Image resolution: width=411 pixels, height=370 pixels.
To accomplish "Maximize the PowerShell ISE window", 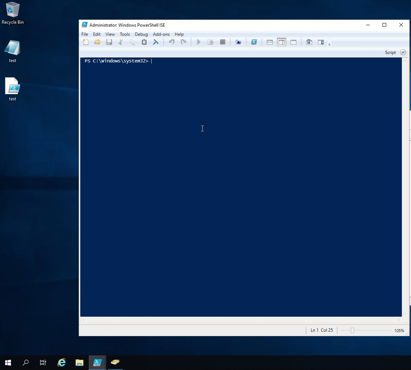I will [384, 25].
